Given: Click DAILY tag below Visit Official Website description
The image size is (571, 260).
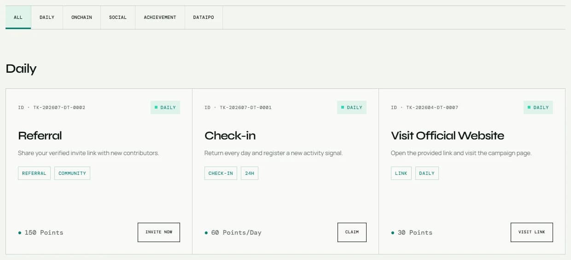Looking at the screenshot, I should (x=427, y=173).
